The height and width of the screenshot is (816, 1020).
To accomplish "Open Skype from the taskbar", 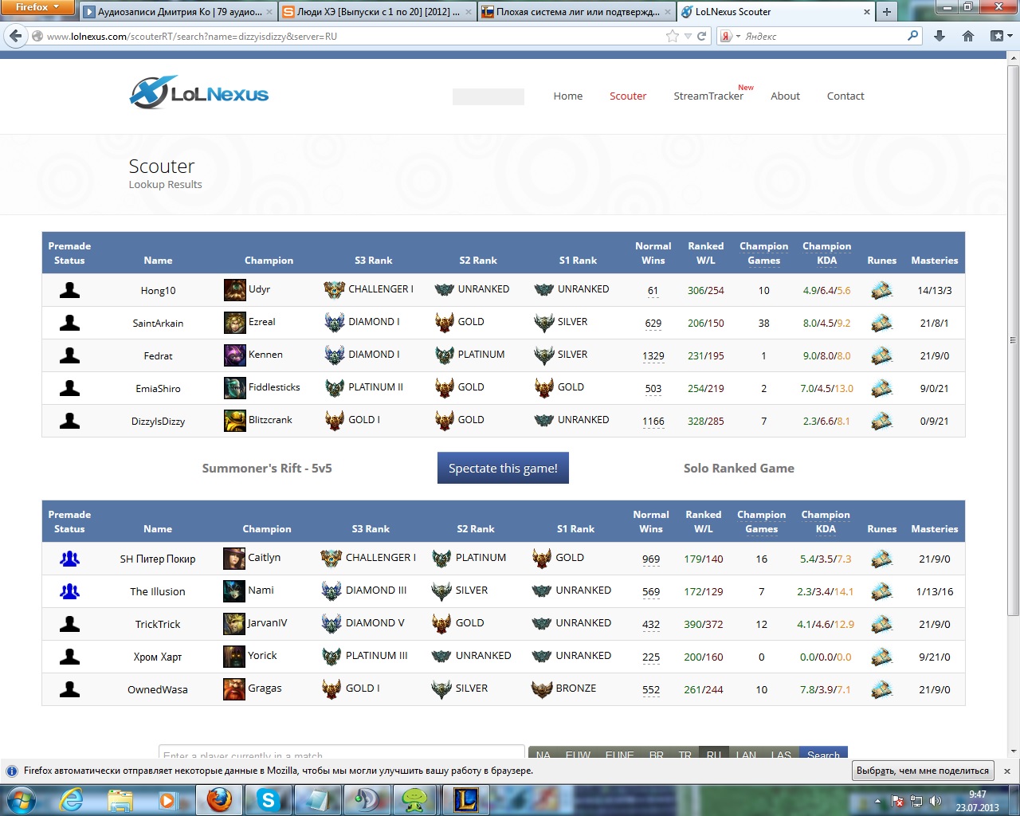I will [x=268, y=799].
